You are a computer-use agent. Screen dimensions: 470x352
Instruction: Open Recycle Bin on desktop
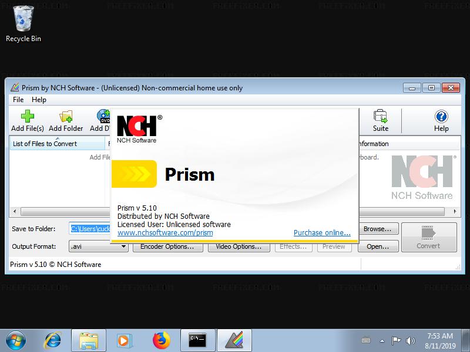tap(23, 23)
